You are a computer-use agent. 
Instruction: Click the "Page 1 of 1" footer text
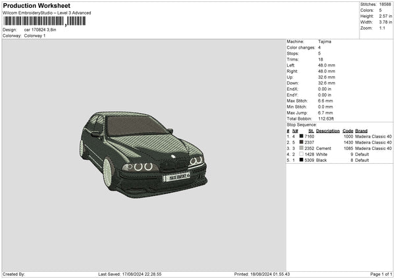[381, 274]
